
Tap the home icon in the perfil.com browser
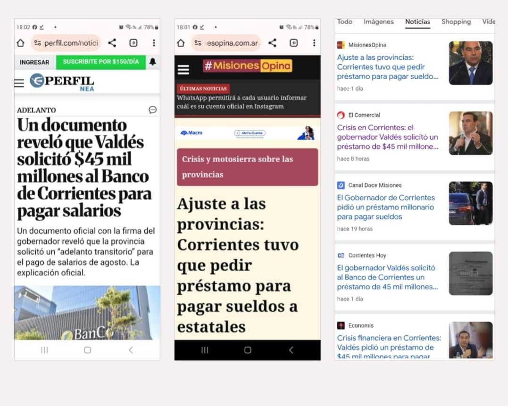coord(20,43)
